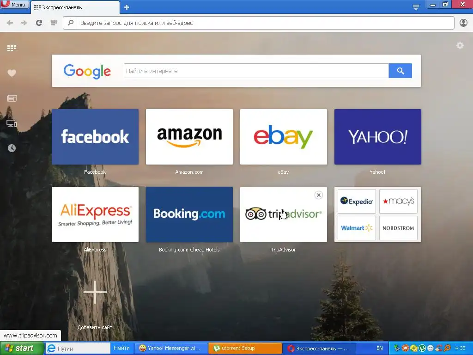Remove TripAdvisor tile with X button
The image size is (473, 355).
(319, 195)
